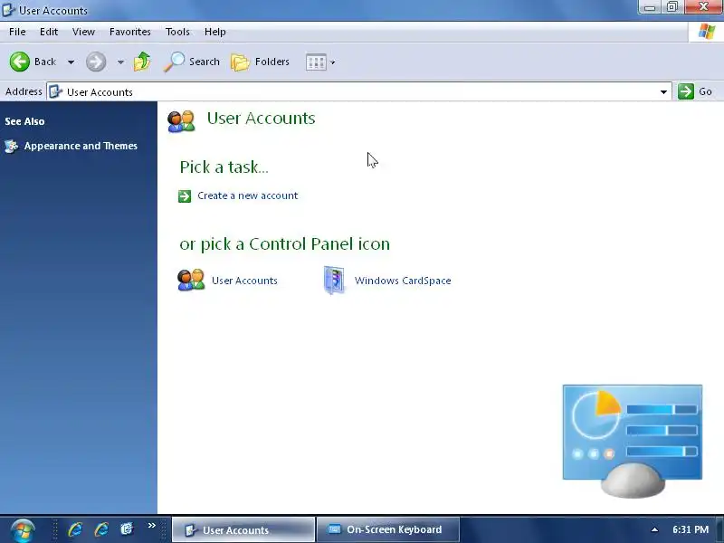Open the Forward history dropdown arrow
Viewport: 724px width, 543px height.
120,62
